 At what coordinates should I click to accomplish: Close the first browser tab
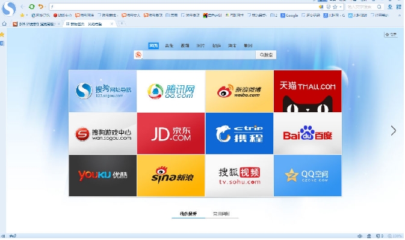point(59,24)
